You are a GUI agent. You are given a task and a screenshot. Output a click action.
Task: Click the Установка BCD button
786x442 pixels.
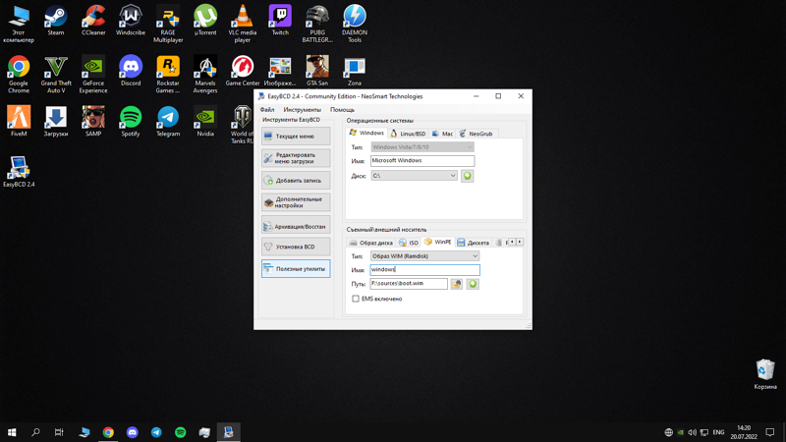296,247
